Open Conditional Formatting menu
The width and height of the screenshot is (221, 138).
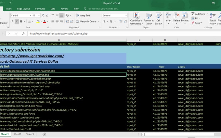click(136, 19)
